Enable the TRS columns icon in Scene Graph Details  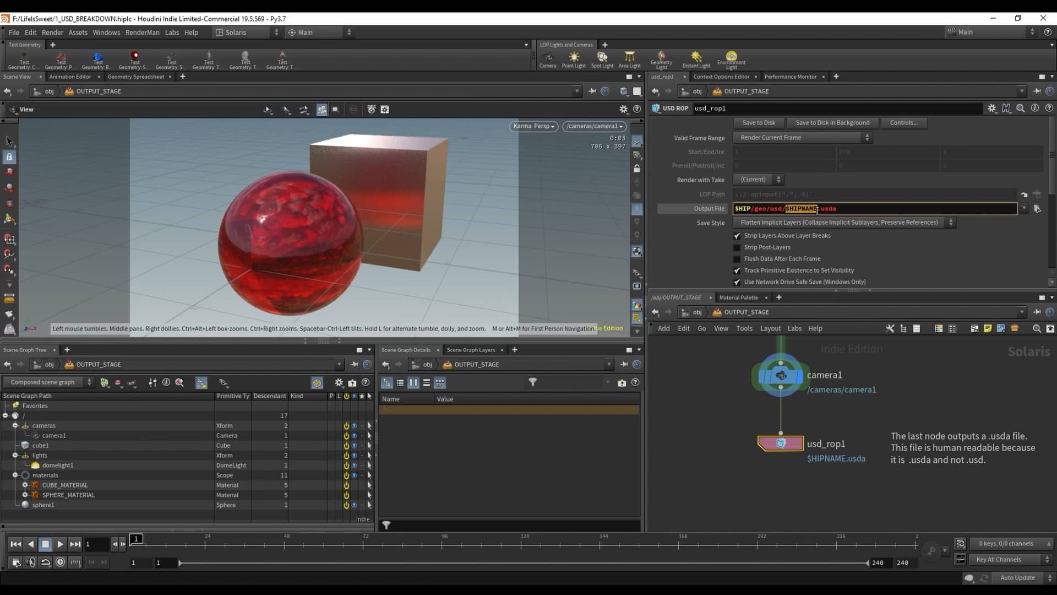(x=439, y=382)
